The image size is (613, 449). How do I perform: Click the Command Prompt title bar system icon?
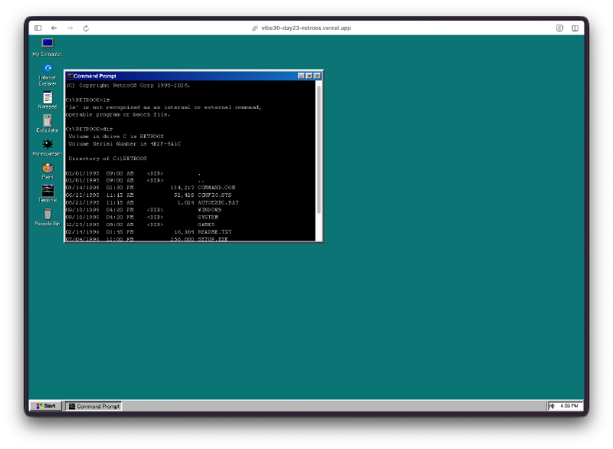click(x=70, y=76)
